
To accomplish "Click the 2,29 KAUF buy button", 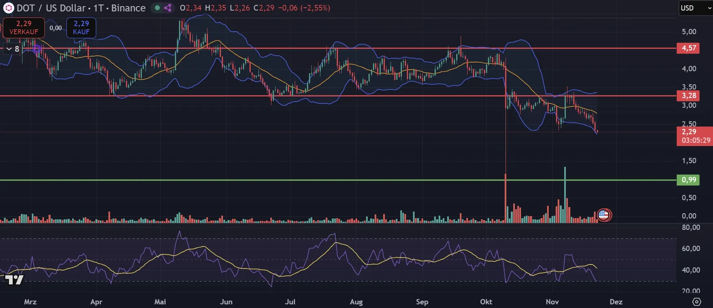I will pos(81,28).
